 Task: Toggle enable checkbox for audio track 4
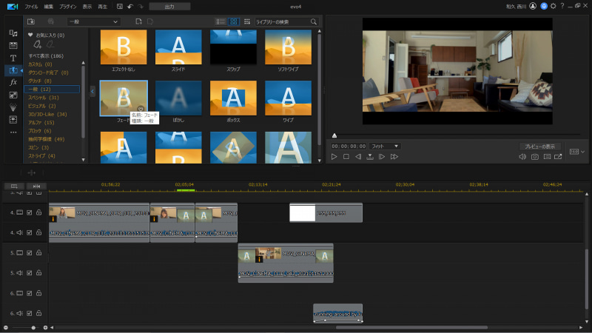click(x=30, y=232)
